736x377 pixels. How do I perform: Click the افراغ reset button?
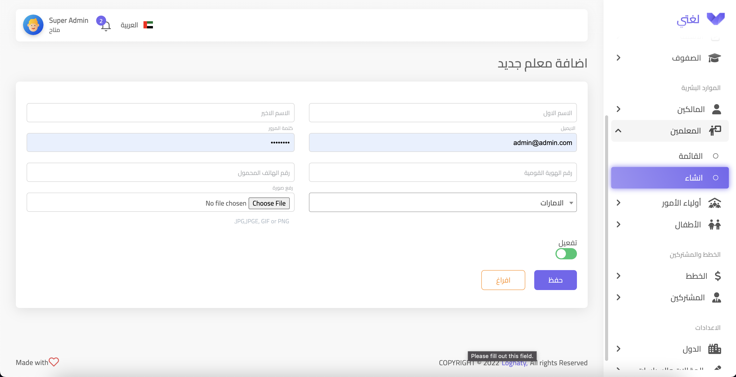(503, 280)
